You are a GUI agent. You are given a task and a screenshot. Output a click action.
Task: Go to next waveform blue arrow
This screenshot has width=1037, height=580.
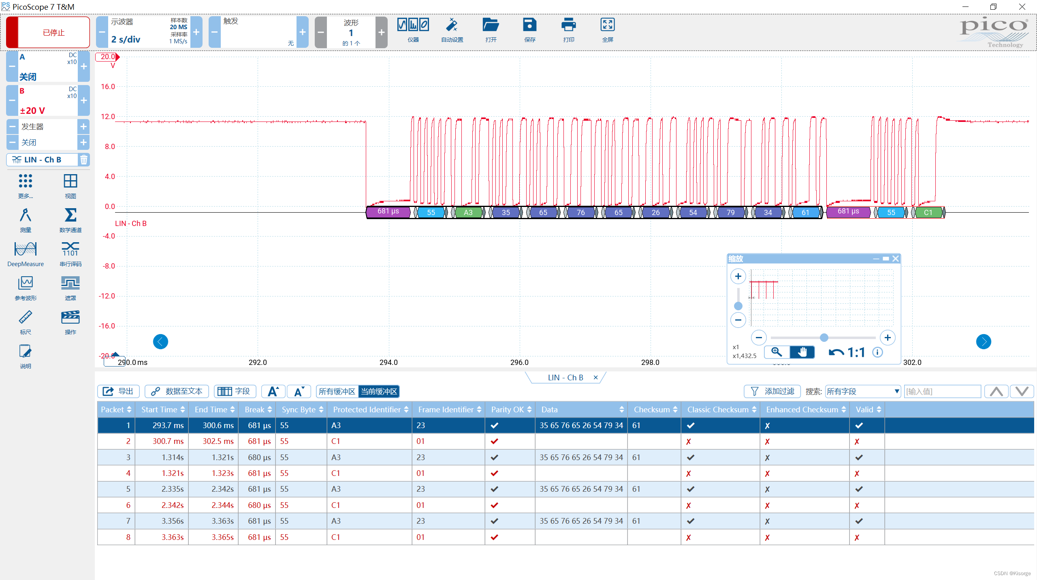pyautogui.click(x=984, y=341)
